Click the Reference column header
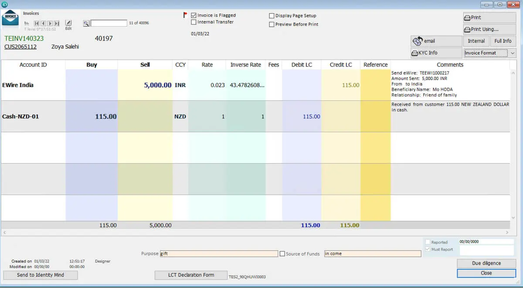 [x=375, y=65]
